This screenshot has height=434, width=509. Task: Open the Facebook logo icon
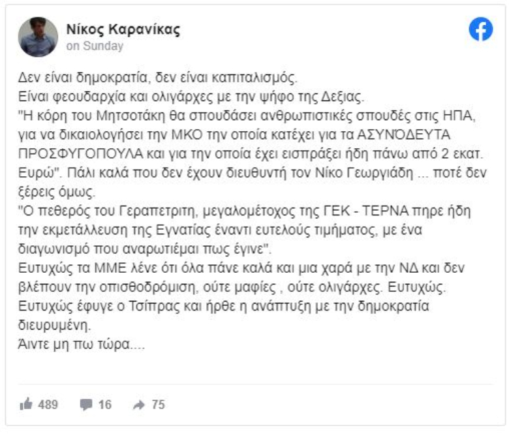[x=481, y=29]
